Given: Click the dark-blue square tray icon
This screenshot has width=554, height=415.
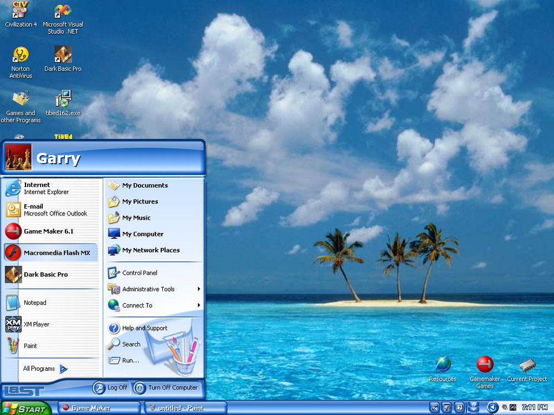Looking at the screenshot, I should [x=513, y=407].
